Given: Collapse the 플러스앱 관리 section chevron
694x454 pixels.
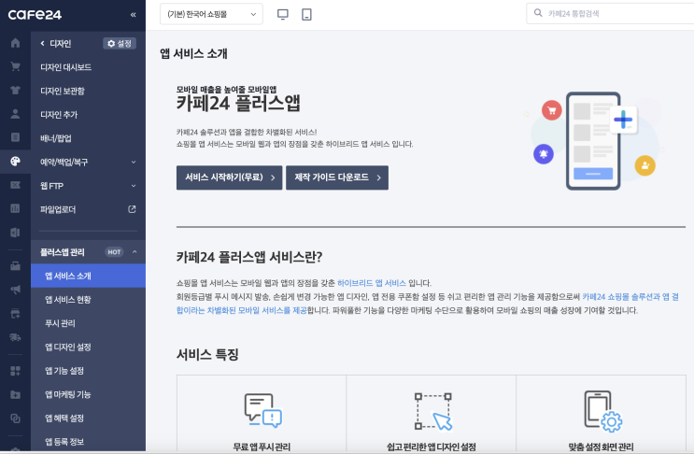Looking at the screenshot, I should [135, 252].
